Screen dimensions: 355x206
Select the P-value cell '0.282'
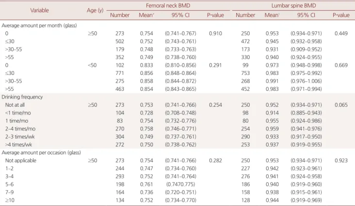click(x=215, y=161)
